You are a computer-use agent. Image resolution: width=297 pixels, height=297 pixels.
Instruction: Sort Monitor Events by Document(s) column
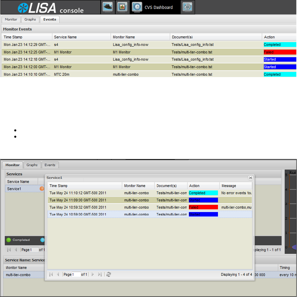click(216, 37)
